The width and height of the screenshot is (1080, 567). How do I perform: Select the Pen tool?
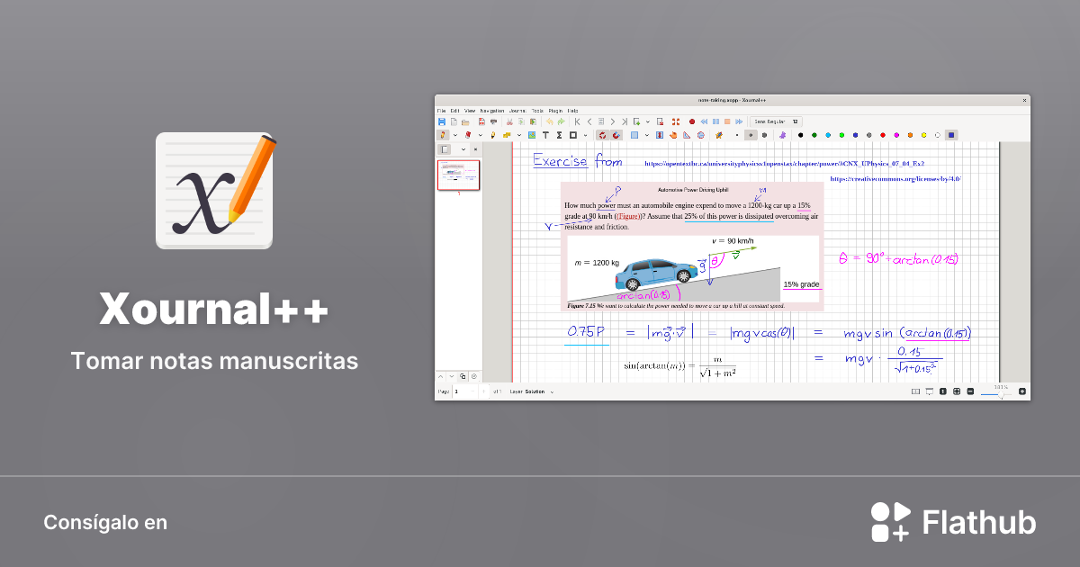(443, 134)
